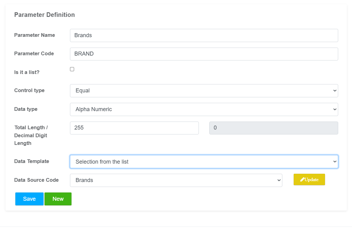Click the green New button
Screen dimensions: 352x229
[x=58, y=199]
